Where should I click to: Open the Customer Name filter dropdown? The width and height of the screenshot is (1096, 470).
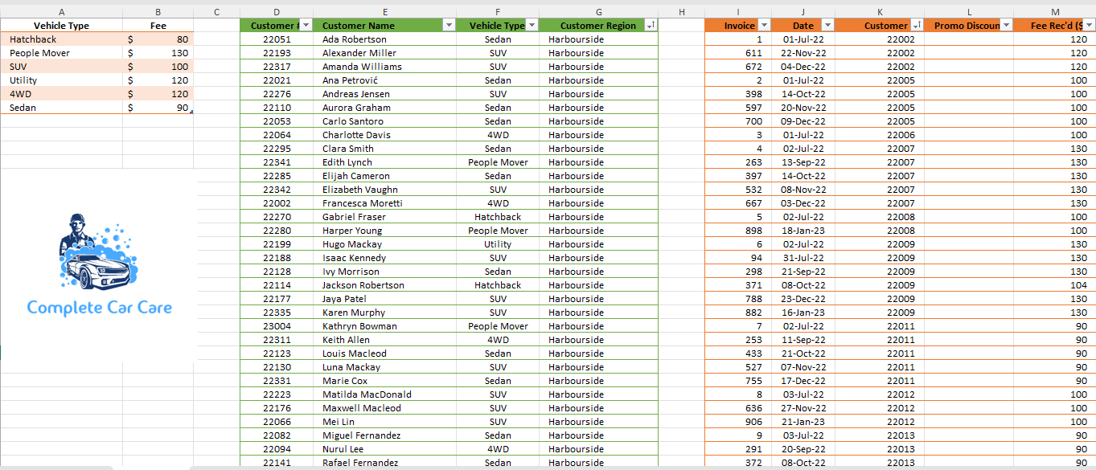pos(449,25)
